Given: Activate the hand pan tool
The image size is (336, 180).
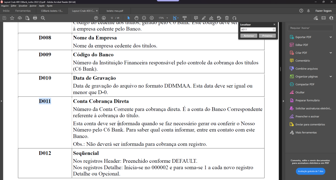Looking at the screenshot, I should tap(136, 18).
